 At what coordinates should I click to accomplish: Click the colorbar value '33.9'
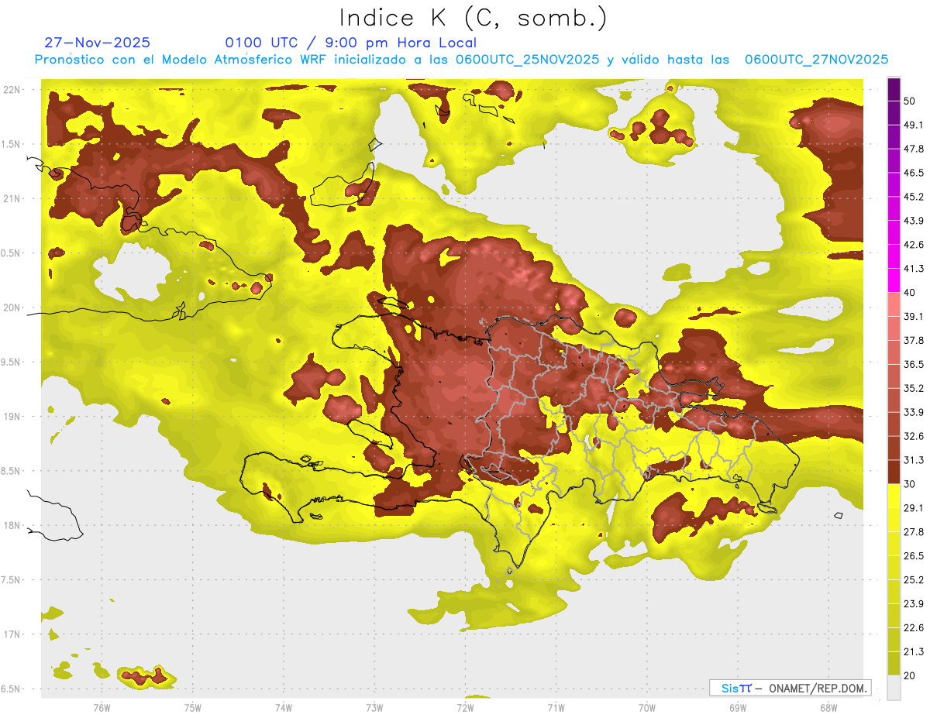point(913,413)
